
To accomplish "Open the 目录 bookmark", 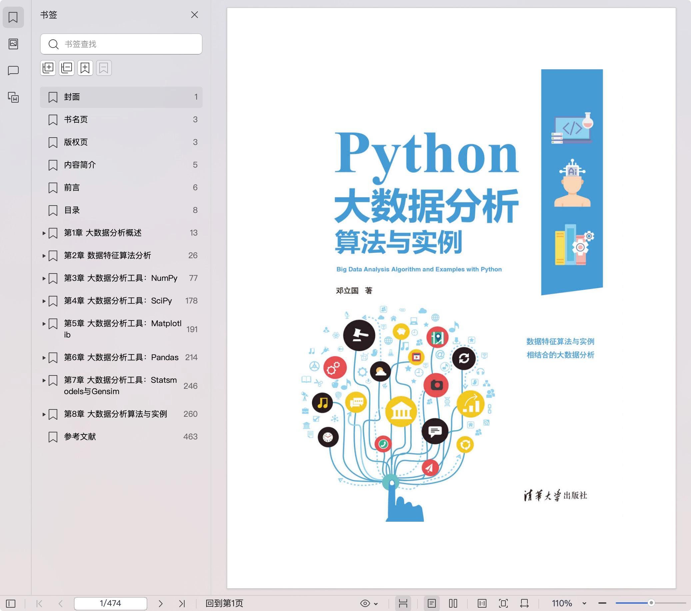I will tap(121, 210).
